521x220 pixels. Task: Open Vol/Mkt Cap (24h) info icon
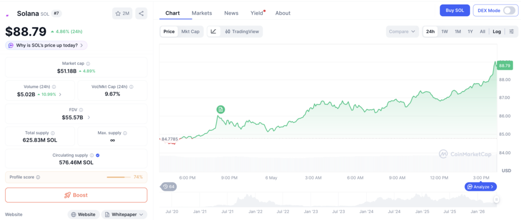131,87
